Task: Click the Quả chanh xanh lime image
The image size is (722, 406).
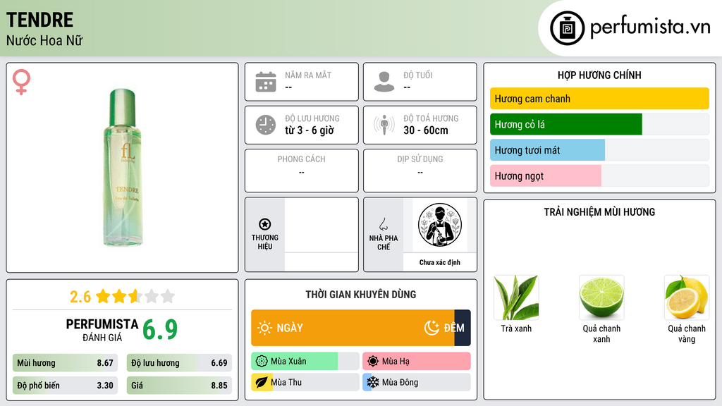Action: (601, 297)
